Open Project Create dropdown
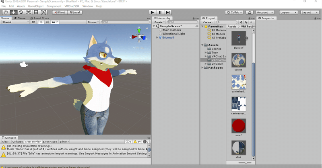Image resolution: width=322 pixels, height=168 pixels. click(208, 22)
